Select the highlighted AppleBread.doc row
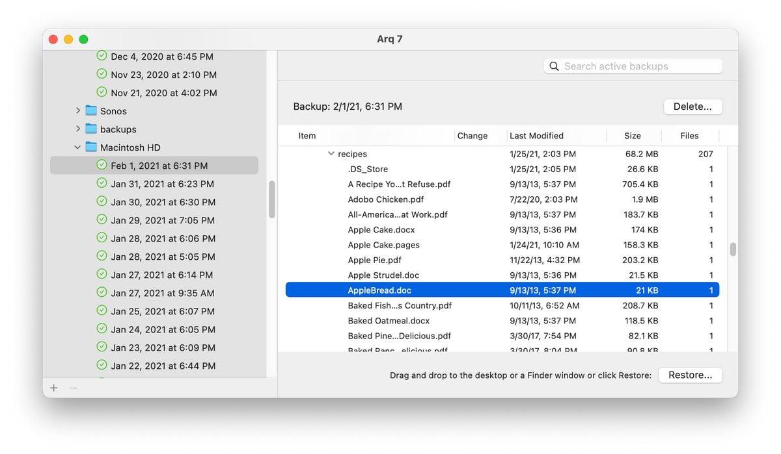 coord(502,290)
